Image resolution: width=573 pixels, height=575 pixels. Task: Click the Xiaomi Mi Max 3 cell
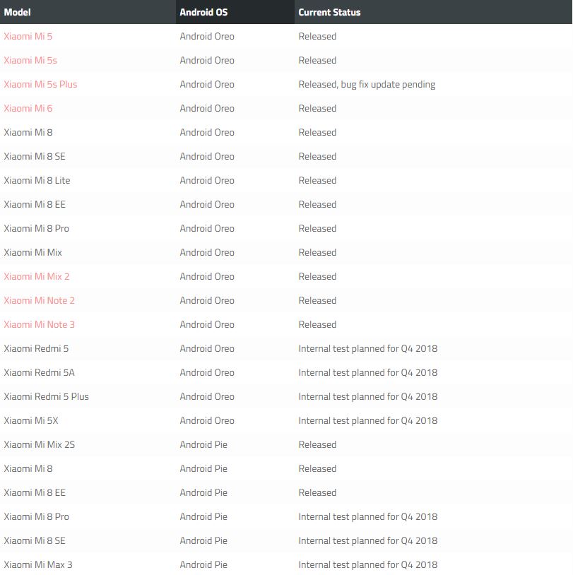(x=38, y=564)
